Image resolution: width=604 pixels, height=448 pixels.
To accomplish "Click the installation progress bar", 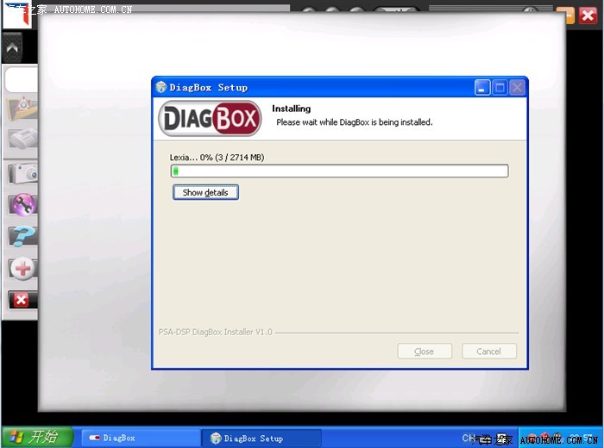I will [x=339, y=171].
